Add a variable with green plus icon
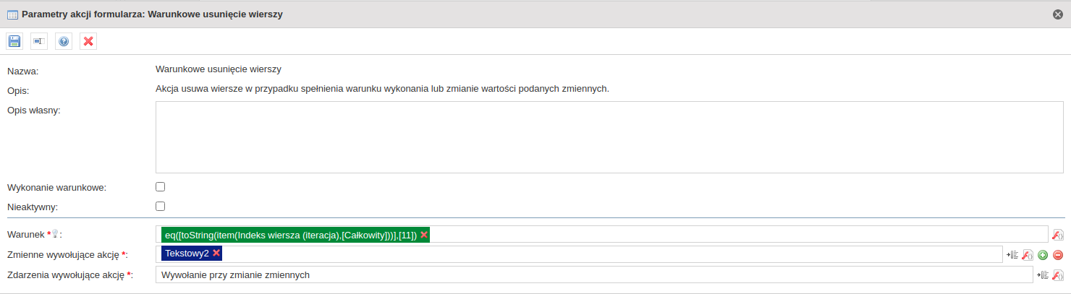The width and height of the screenshot is (1071, 294). point(1043,255)
